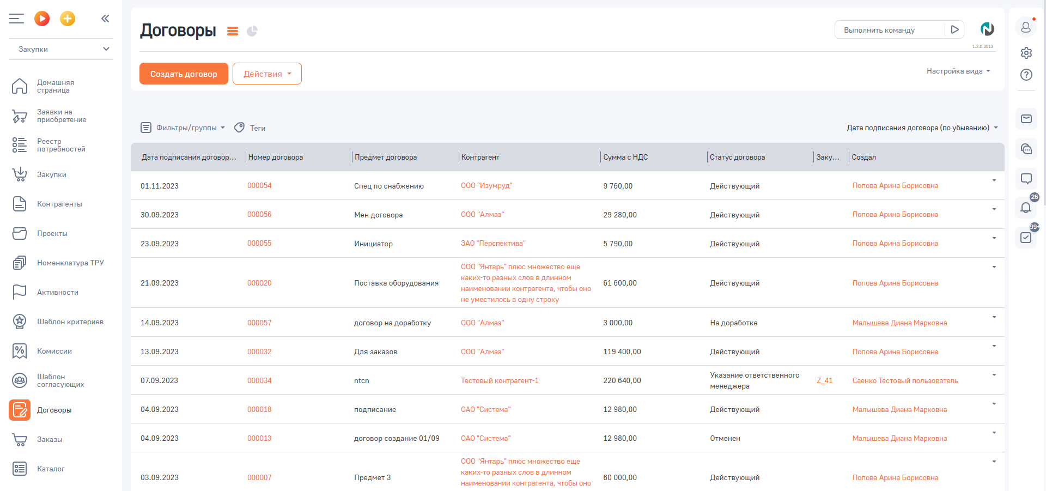Viewport: 1046px width, 491px height.
Task: Open help question mark icon
Action: [x=1026, y=75]
